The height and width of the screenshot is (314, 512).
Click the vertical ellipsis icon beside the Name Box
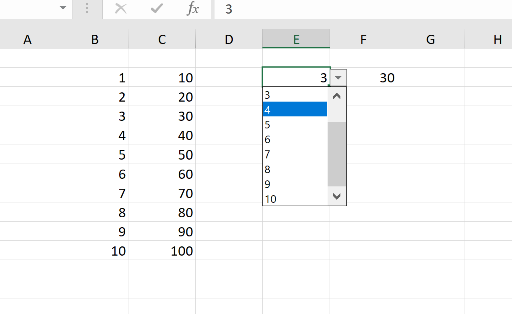87,9
